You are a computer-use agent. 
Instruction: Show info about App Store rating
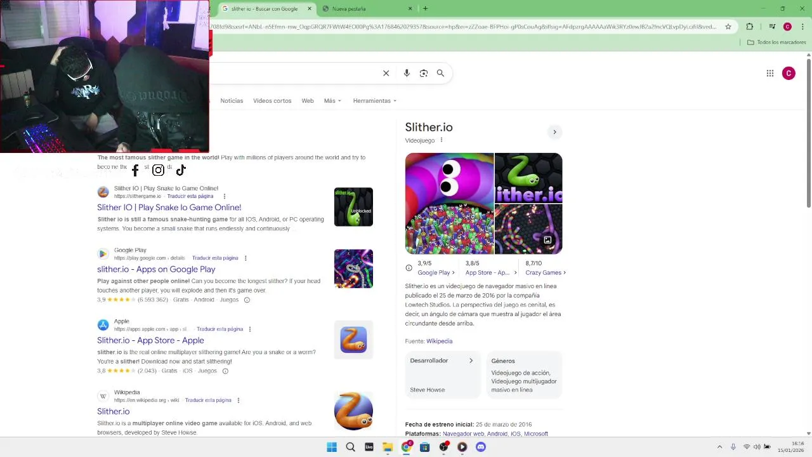(225, 371)
